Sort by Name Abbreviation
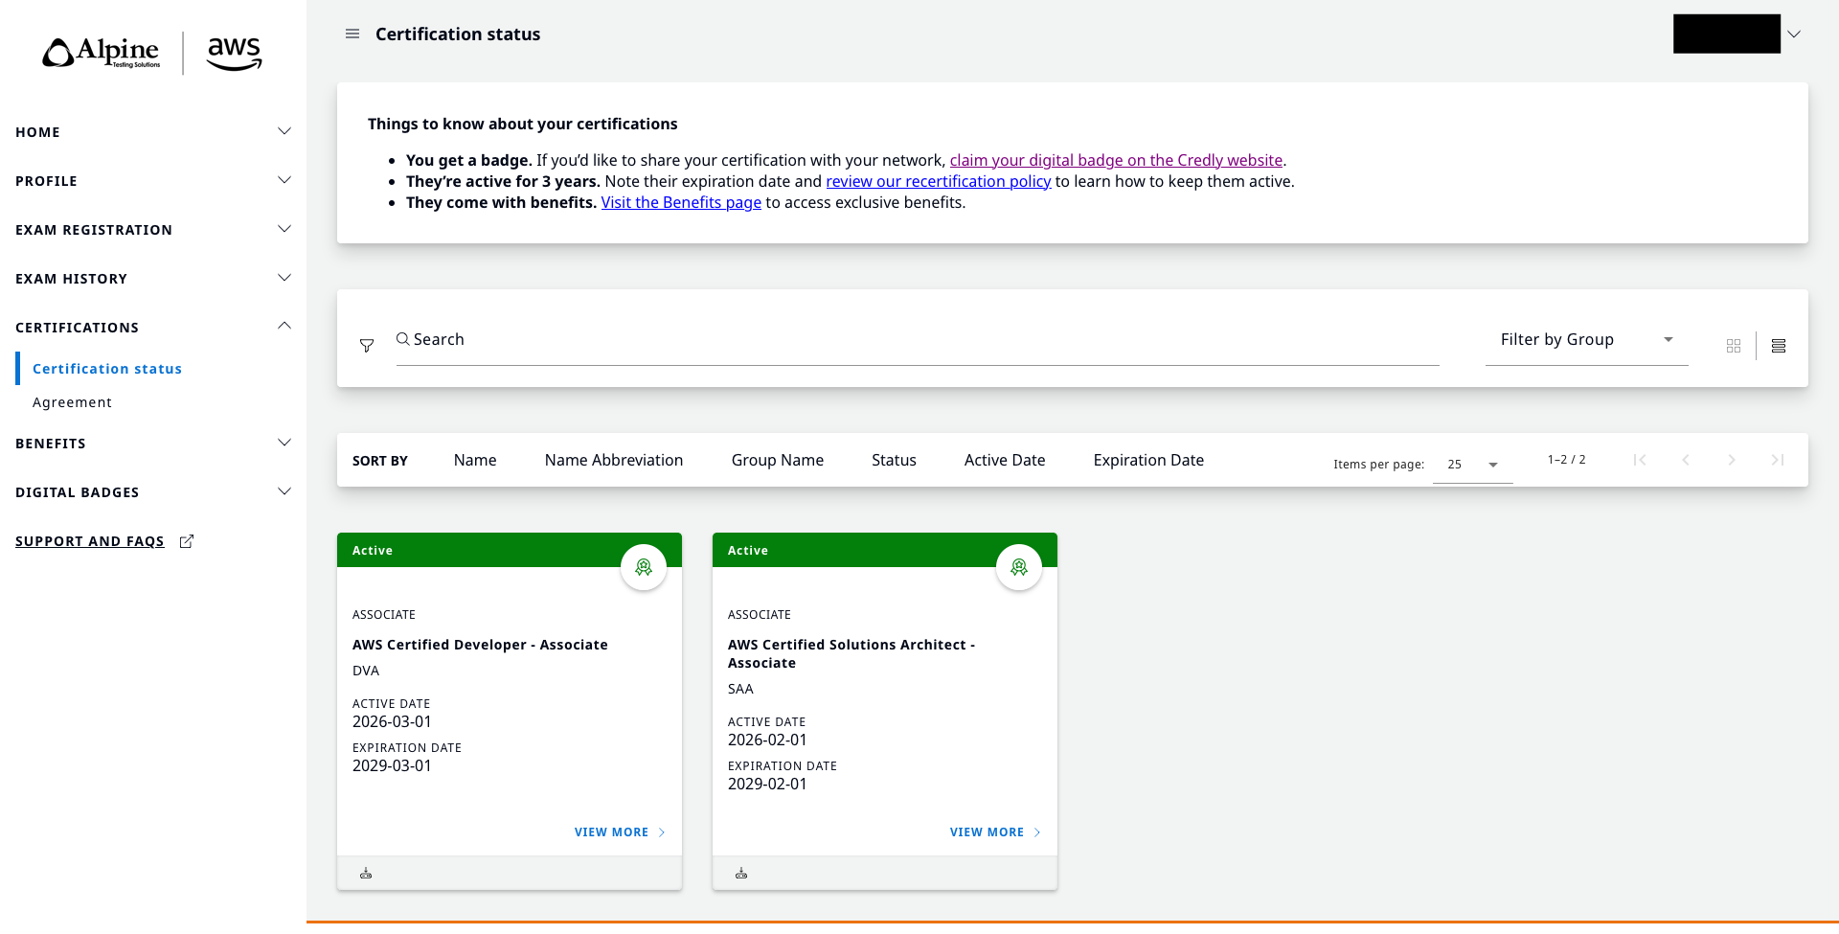 coord(614,460)
